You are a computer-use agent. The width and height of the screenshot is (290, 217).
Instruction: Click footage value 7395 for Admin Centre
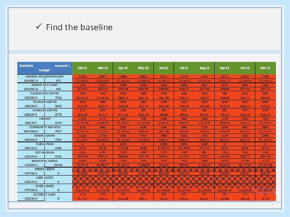[58, 140]
